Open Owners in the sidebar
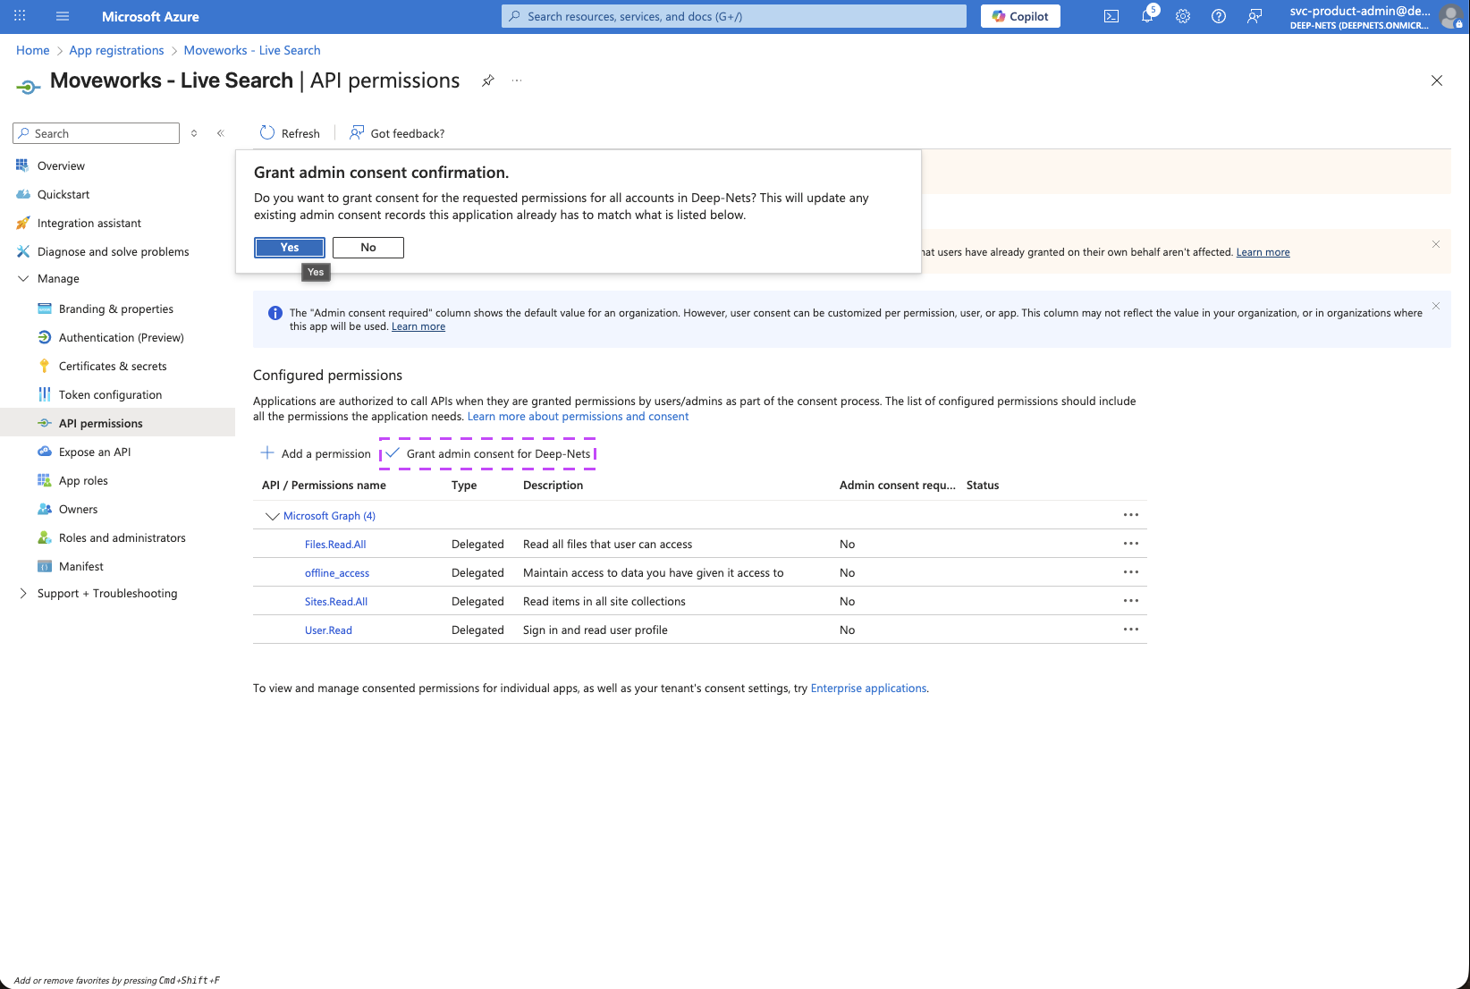Image resolution: width=1470 pixels, height=989 pixels. pyautogui.click(x=79, y=509)
